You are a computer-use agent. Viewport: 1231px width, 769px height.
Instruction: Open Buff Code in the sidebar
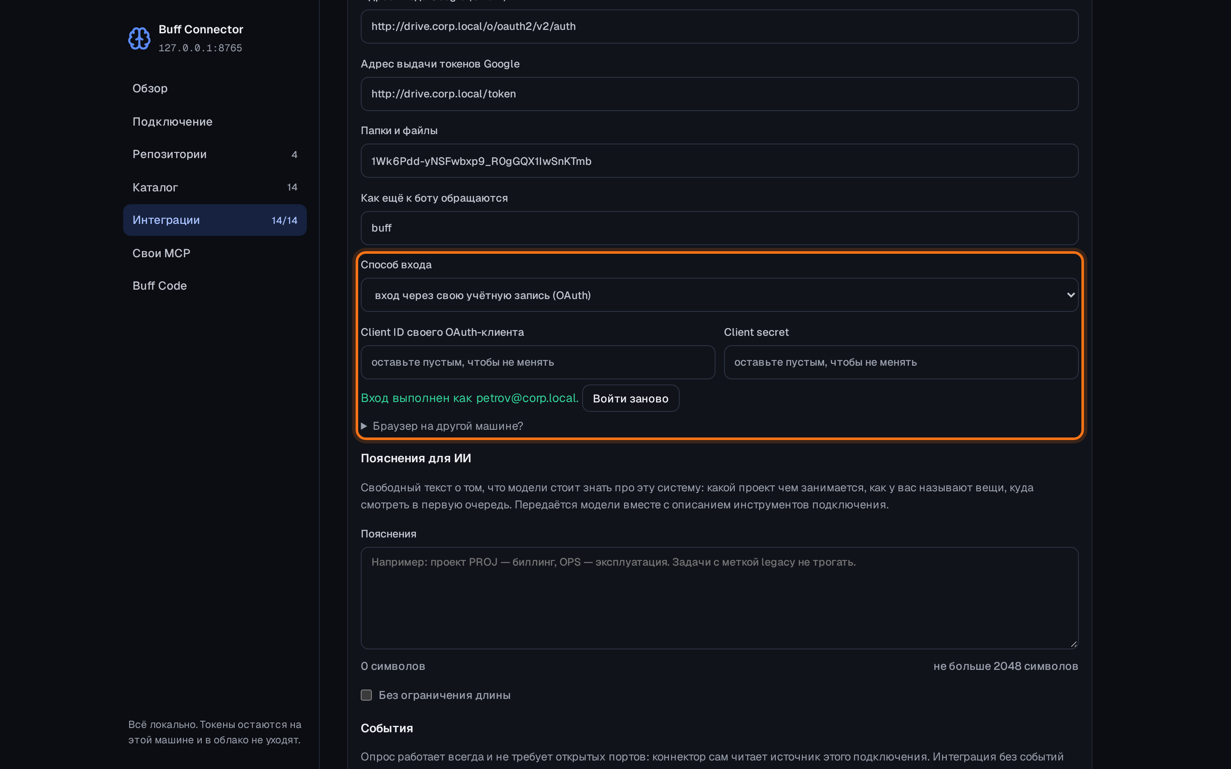tap(215, 286)
